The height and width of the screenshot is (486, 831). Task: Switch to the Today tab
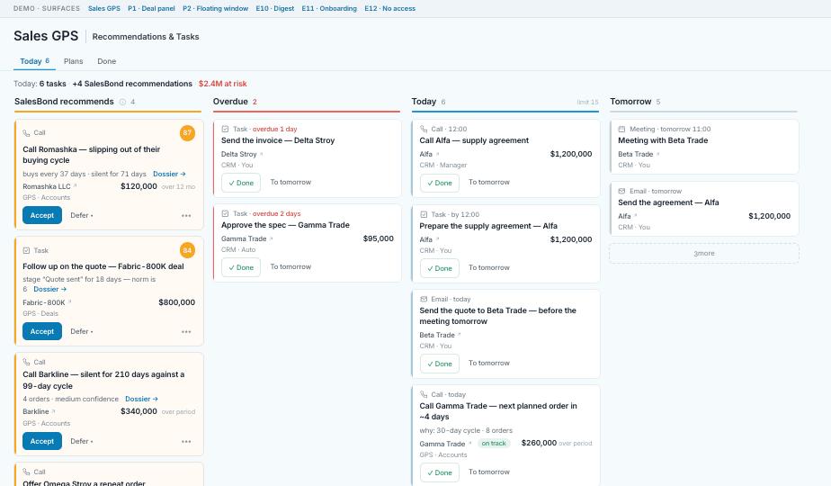(34, 61)
